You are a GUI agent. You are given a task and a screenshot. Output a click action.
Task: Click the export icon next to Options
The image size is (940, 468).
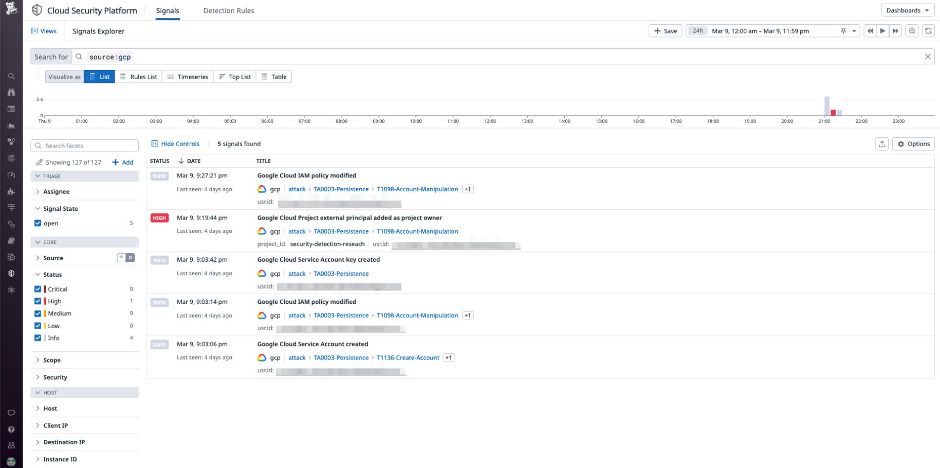pyautogui.click(x=882, y=143)
